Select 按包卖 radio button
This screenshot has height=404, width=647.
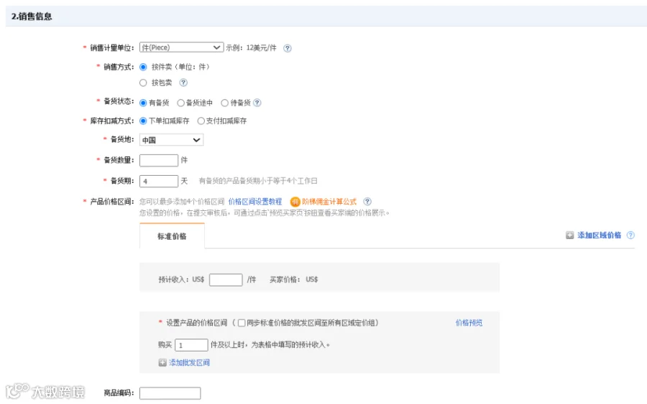[x=143, y=83]
